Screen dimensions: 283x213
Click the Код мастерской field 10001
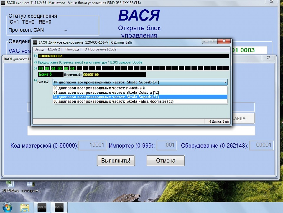93,145
